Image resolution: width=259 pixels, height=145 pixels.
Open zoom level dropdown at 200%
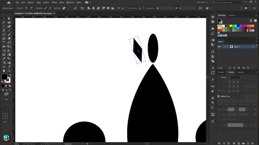coord(24,144)
